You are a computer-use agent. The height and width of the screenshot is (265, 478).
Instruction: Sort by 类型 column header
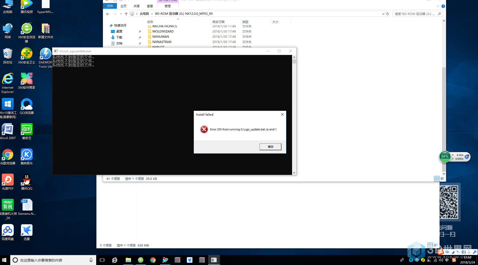255,22
